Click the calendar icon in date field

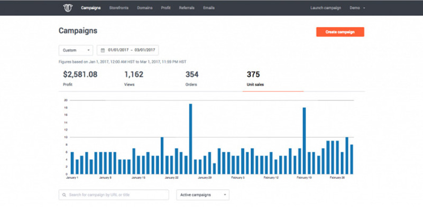pyautogui.click(x=103, y=50)
